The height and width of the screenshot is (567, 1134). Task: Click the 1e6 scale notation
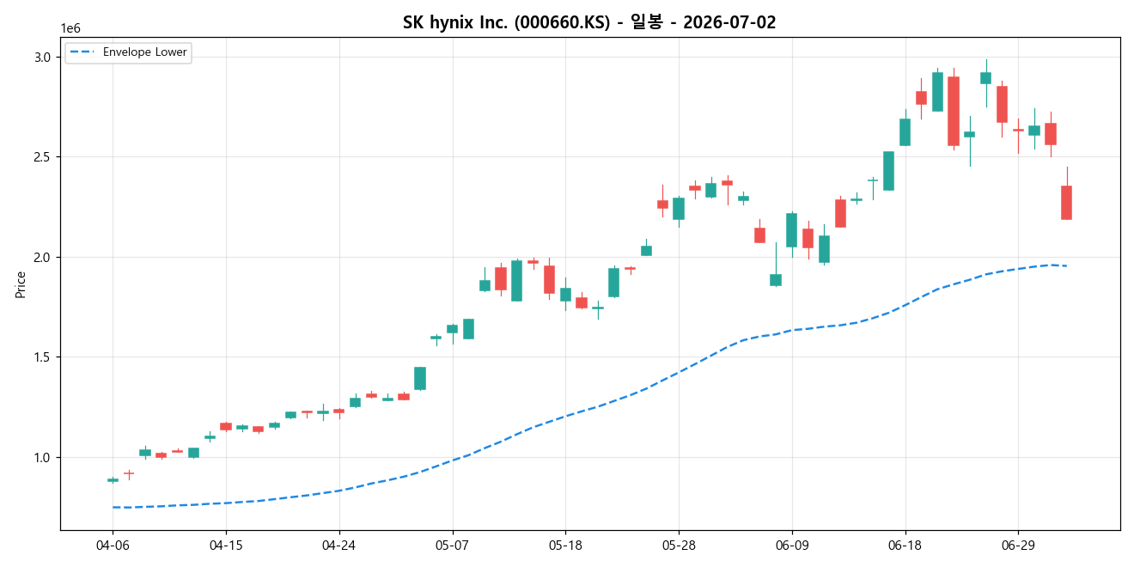pos(70,29)
